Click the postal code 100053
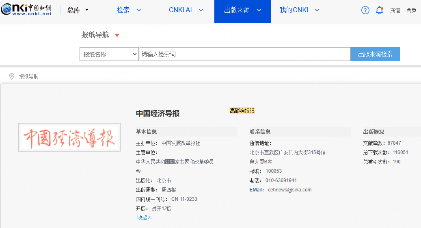This screenshot has height=228, width=421. pos(274,171)
